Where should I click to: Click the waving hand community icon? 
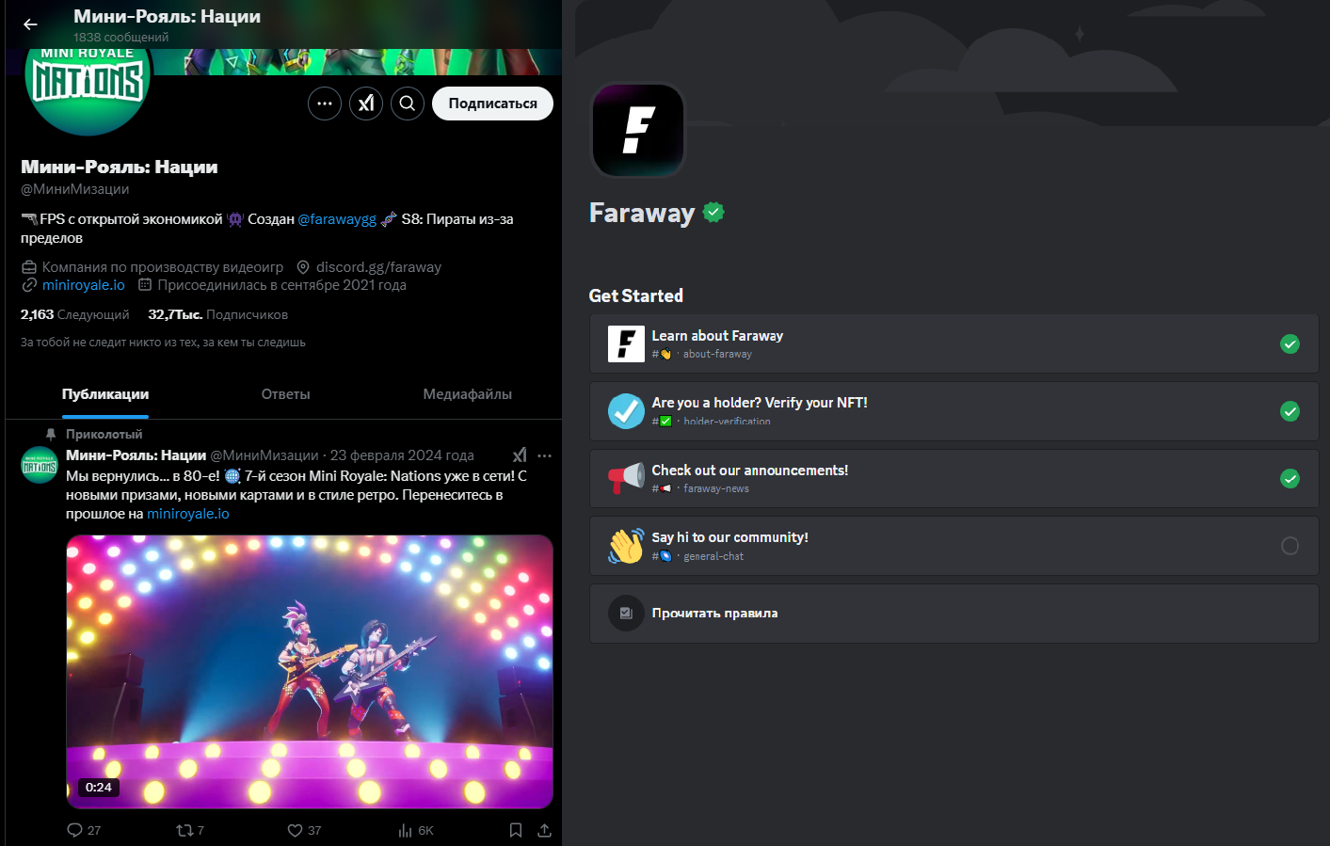(x=626, y=546)
